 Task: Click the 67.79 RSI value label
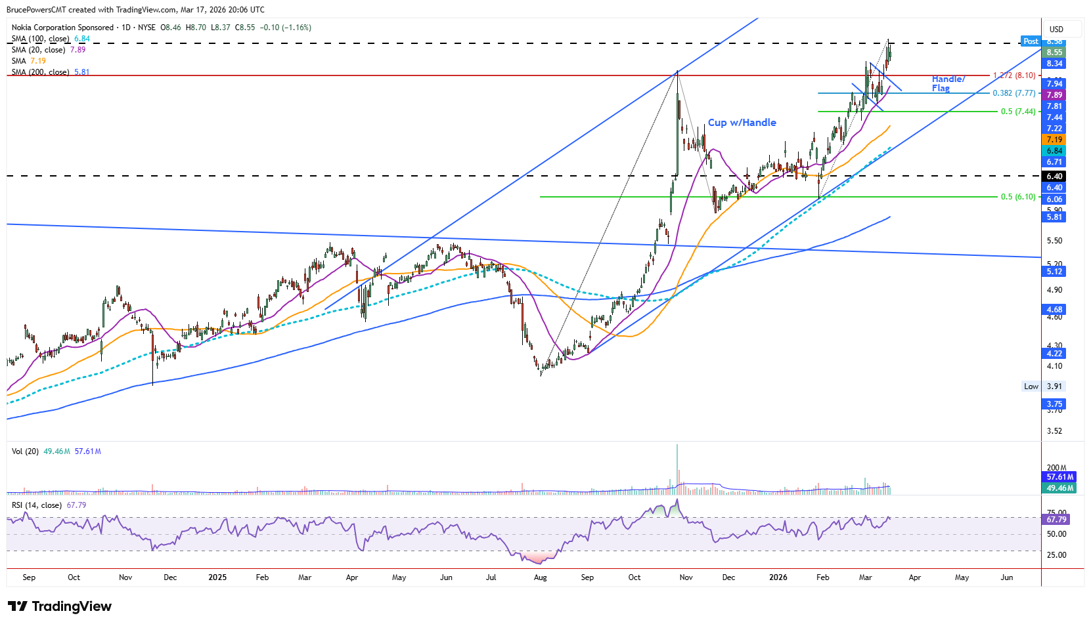coord(1056,520)
